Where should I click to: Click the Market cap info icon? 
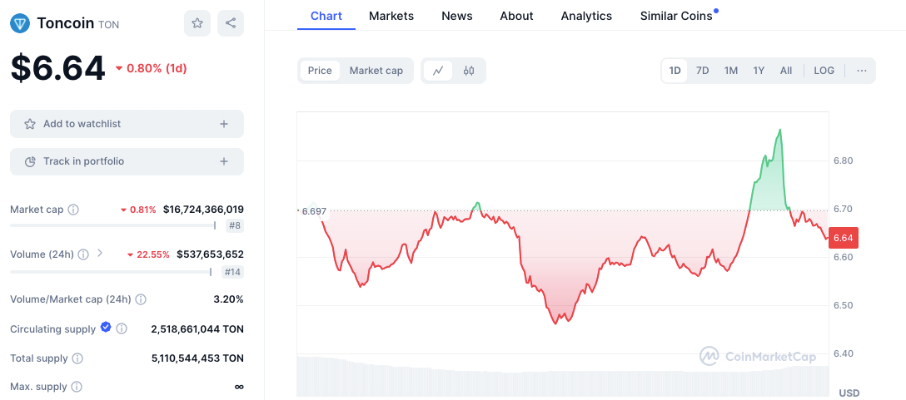[x=73, y=210]
